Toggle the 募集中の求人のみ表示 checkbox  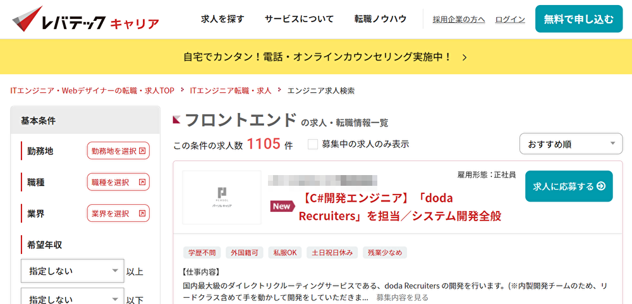click(x=313, y=144)
